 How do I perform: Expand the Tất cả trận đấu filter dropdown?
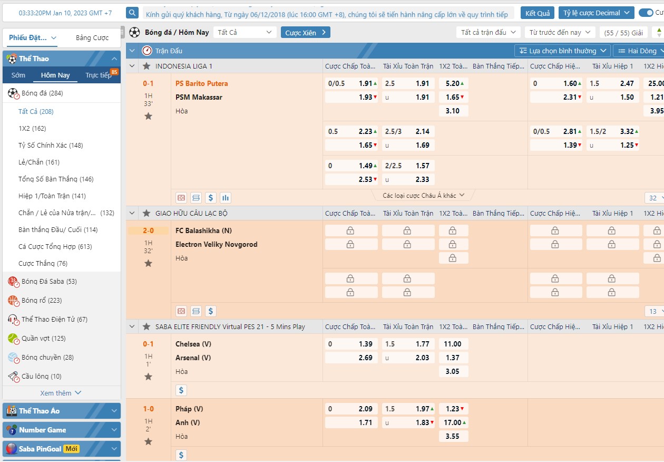click(488, 32)
